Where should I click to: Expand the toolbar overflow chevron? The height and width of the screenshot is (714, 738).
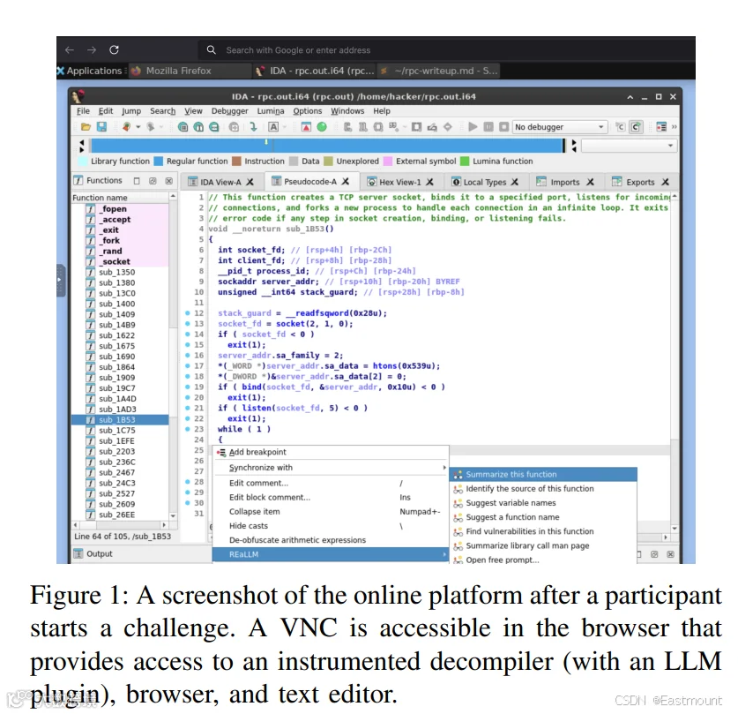674,127
